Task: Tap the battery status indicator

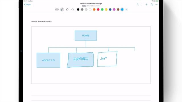Action: coord(157,1)
